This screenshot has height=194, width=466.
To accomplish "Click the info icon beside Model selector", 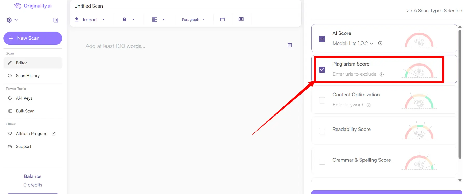I will click(x=380, y=43).
